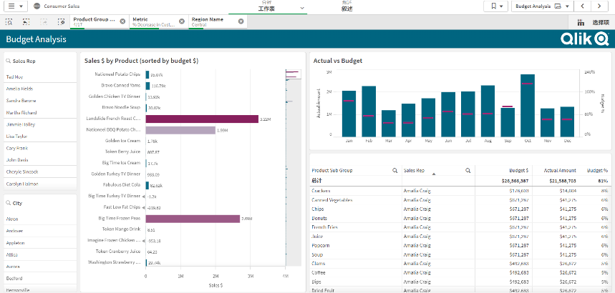Click the 选择项 button

[601, 22]
